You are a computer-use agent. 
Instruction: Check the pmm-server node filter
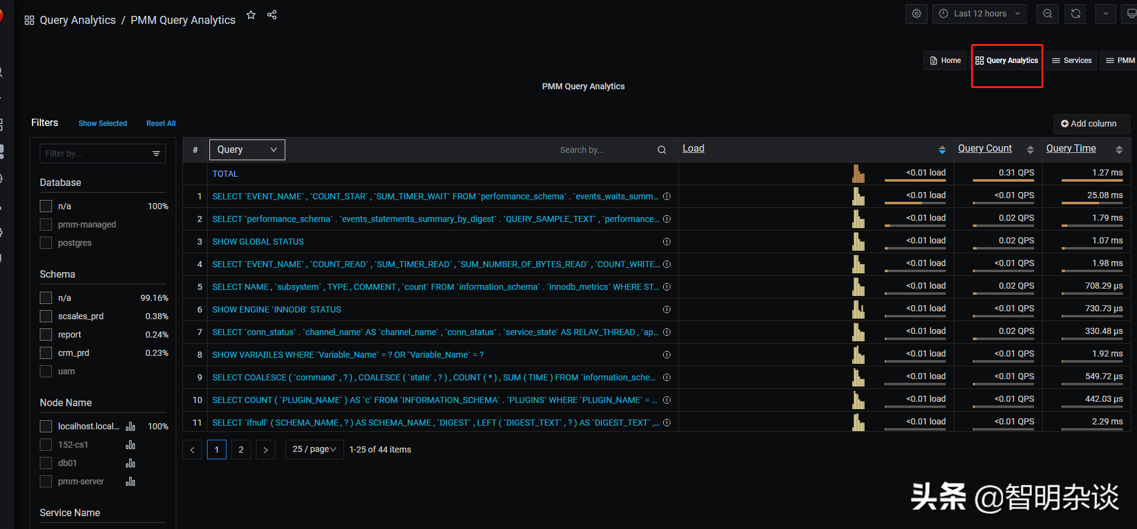coord(46,481)
